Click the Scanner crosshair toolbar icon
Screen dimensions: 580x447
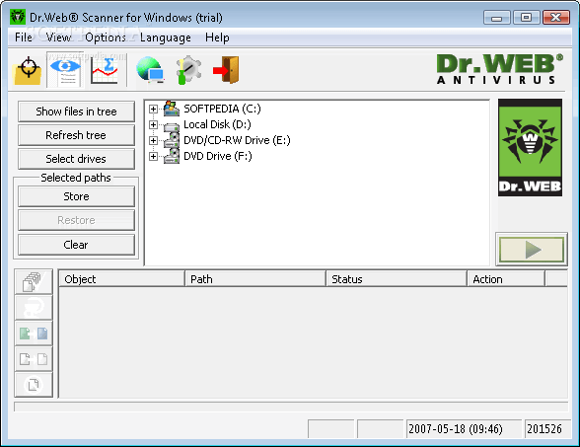point(28,70)
